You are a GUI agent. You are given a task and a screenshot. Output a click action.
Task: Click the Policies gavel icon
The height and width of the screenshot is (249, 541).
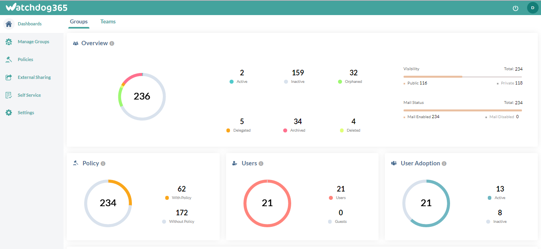tap(9, 59)
